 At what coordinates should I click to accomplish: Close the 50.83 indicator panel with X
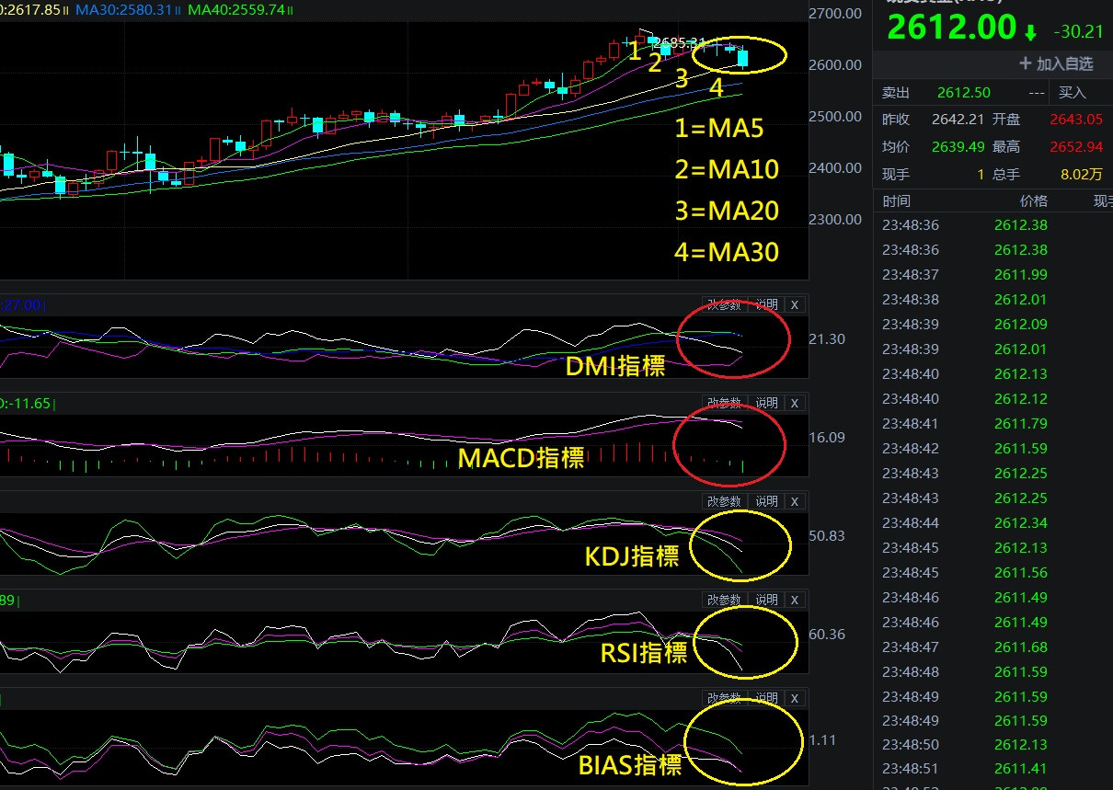point(796,501)
